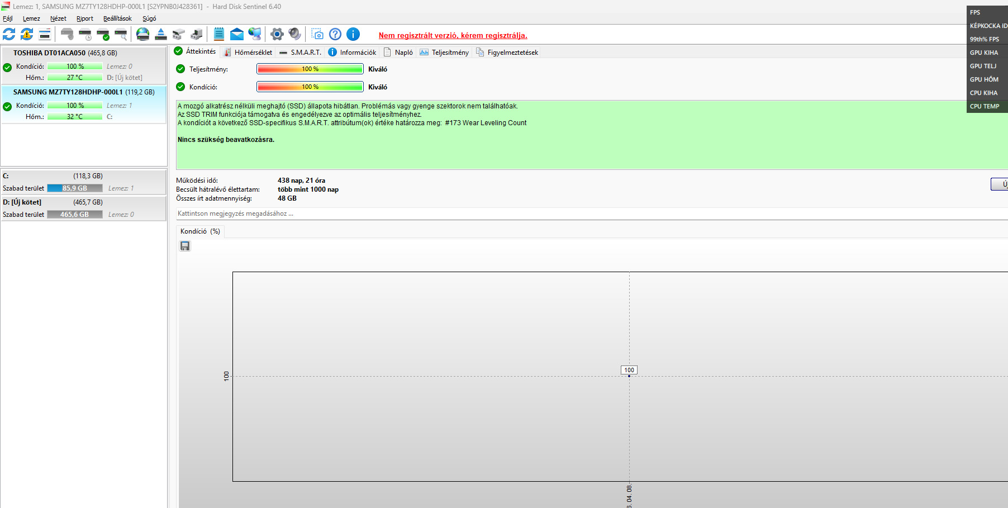Switch to the Információk tab

pos(352,53)
